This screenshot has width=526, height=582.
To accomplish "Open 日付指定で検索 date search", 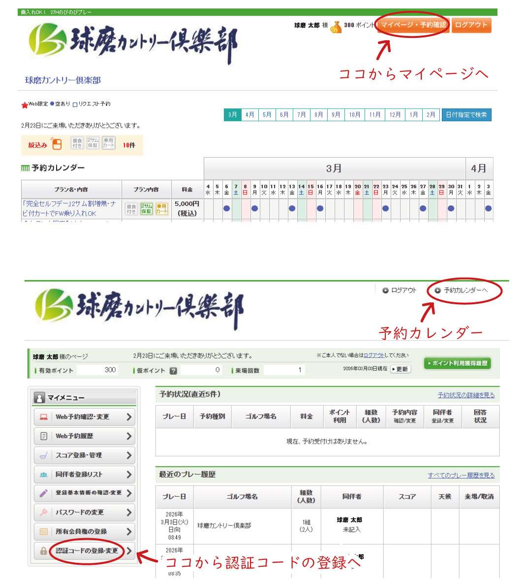I will tap(466, 115).
